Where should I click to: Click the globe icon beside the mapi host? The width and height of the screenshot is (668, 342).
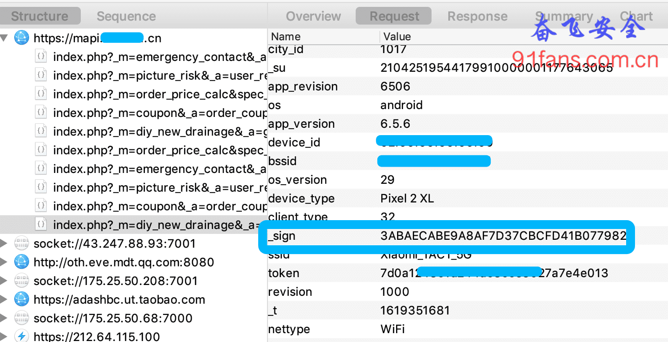(x=22, y=38)
